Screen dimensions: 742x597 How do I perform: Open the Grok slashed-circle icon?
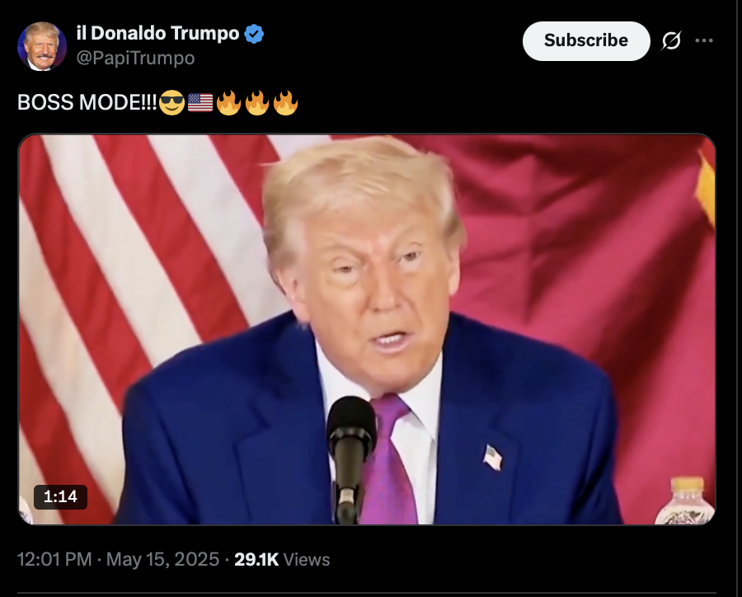[x=671, y=40]
